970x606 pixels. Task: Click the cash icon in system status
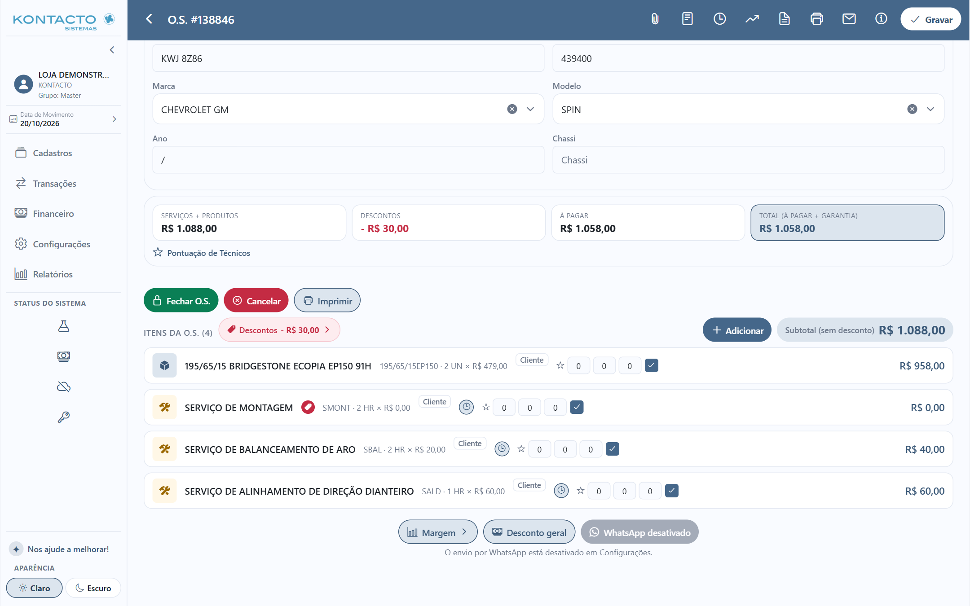coord(64,356)
